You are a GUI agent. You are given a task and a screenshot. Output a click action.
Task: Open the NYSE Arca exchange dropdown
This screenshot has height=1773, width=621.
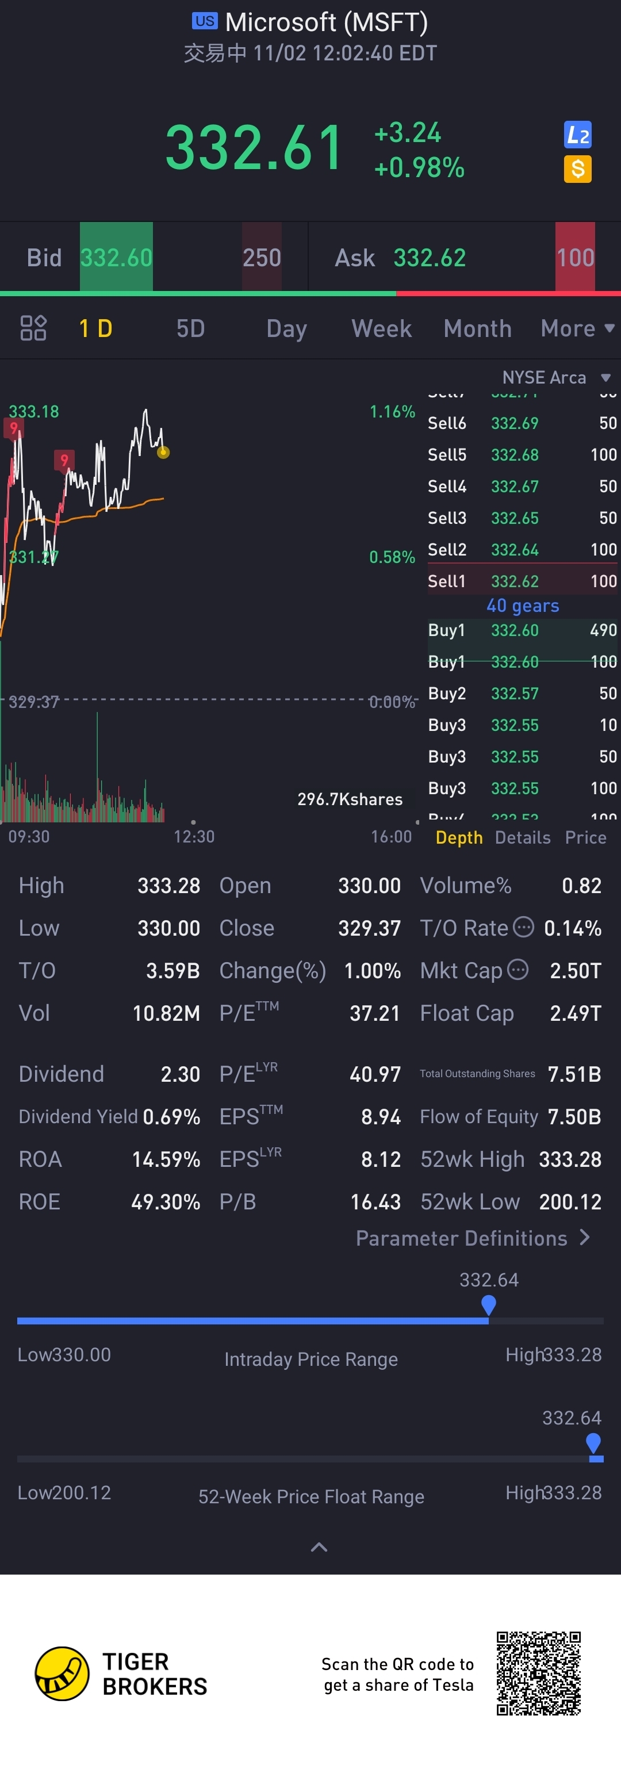point(556,377)
